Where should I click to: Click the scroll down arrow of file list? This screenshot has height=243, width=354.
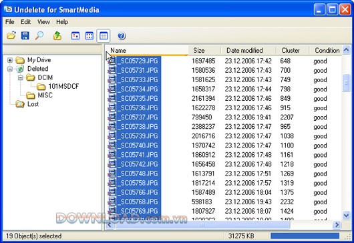(346, 216)
